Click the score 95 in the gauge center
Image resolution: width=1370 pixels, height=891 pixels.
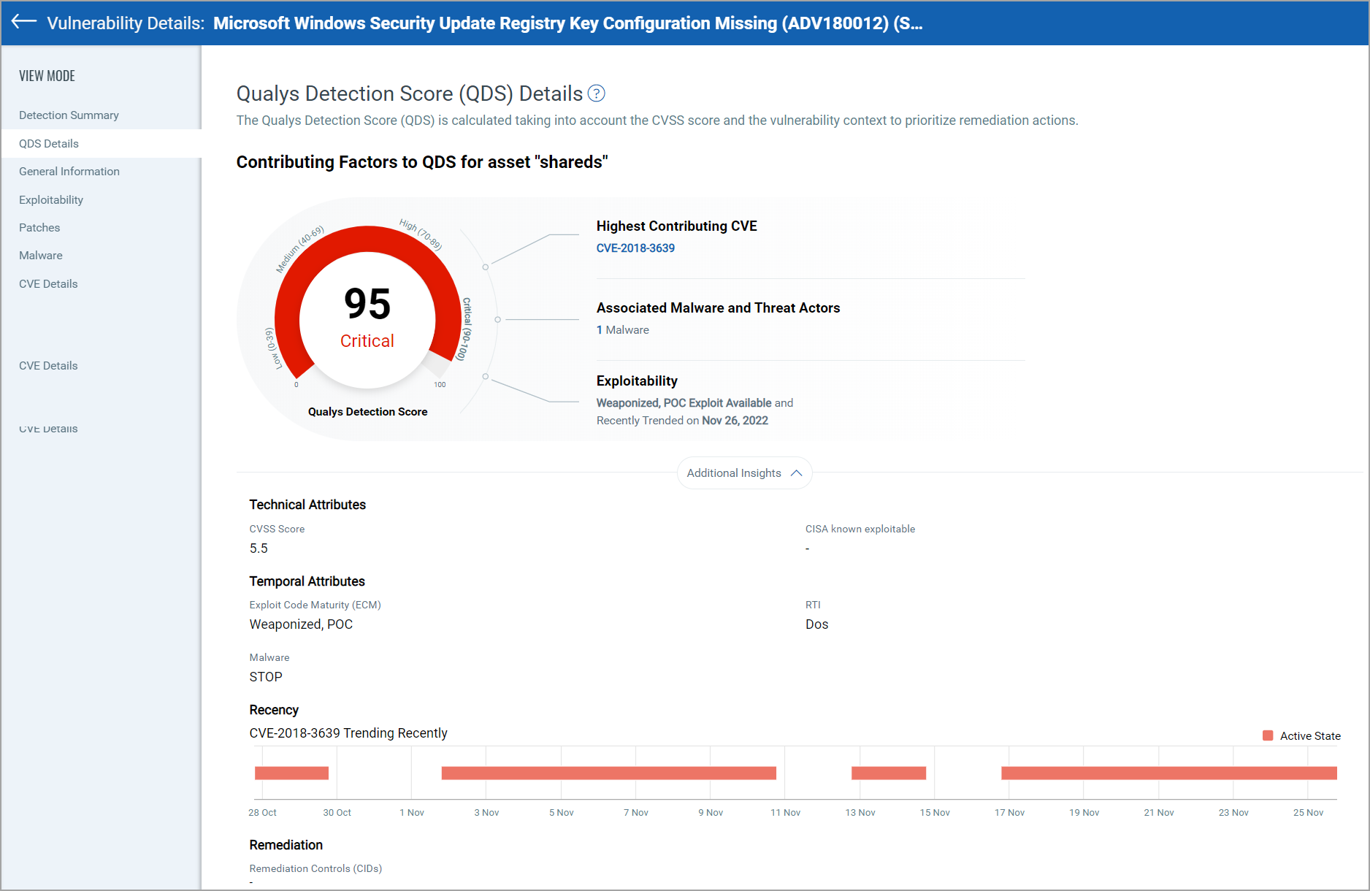click(x=367, y=304)
